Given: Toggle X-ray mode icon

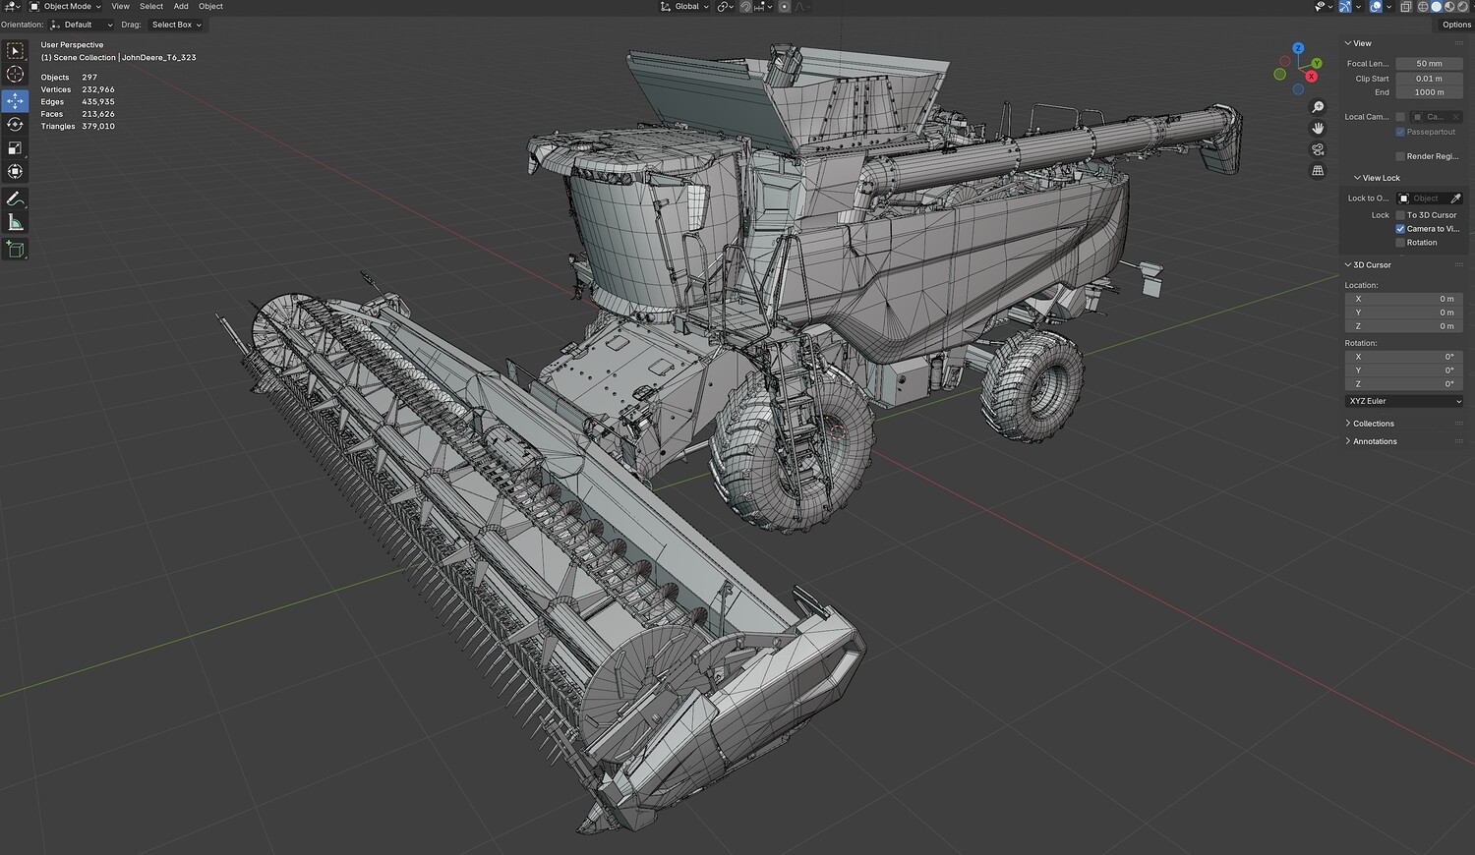Looking at the screenshot, I should coord(1405,7).
